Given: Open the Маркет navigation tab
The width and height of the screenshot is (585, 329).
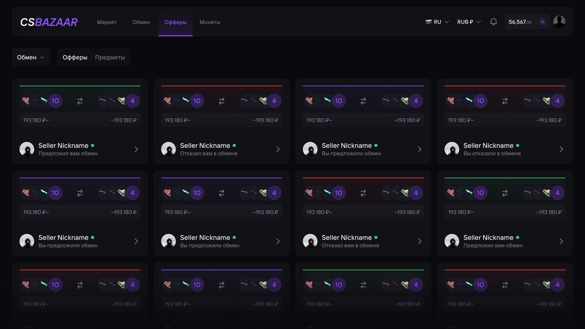Looking at the screenshot, I should point(107,22).
